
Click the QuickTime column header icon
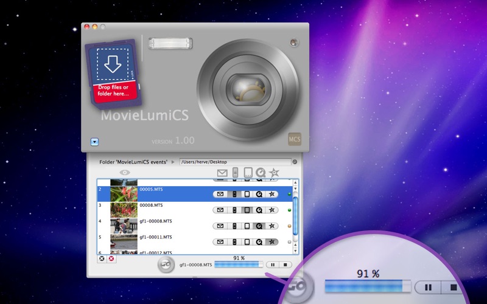click(x=261, y=173)
